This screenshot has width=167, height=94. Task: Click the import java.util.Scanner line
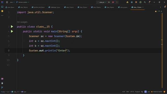35,12
